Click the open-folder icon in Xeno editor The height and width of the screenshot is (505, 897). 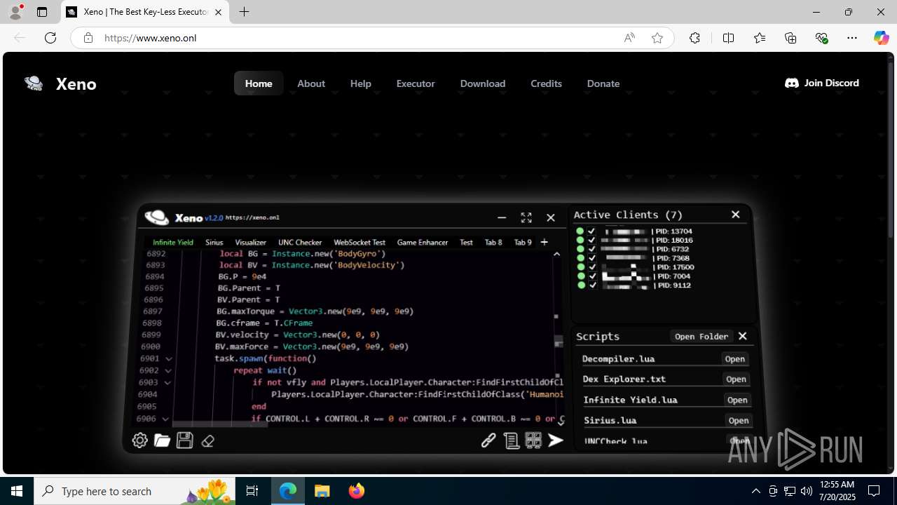162,440
